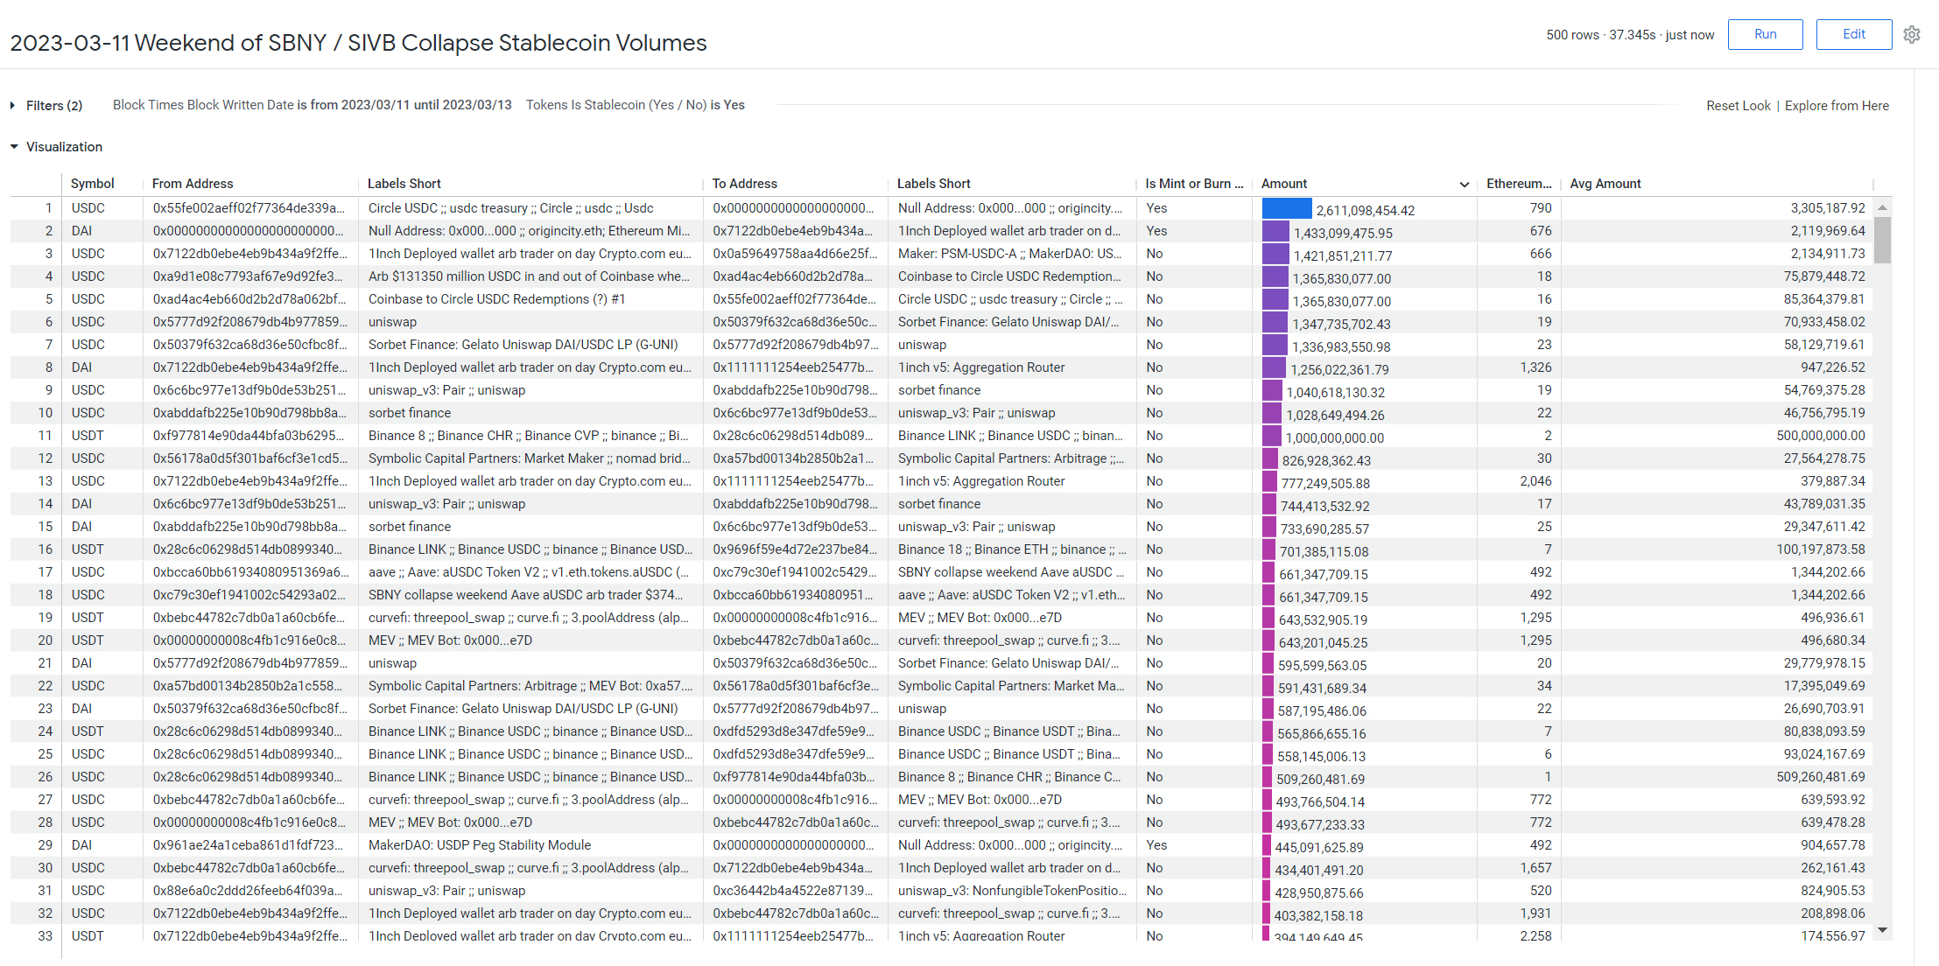
Task: Click 'MakerDAO: USDP Peg Stability Module' label
Action: (480, 845)
